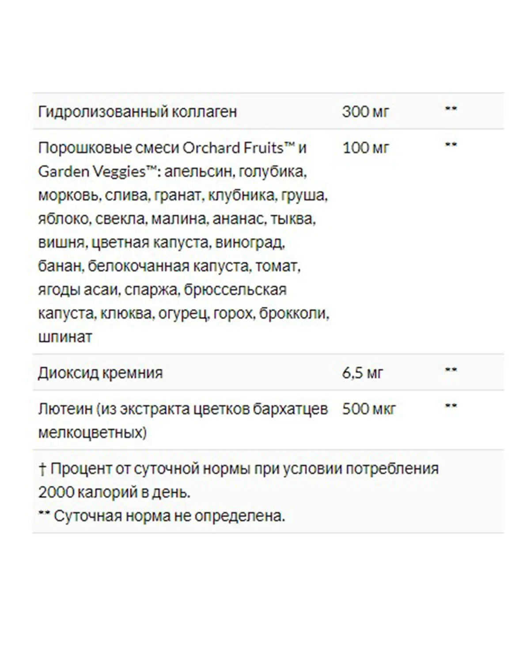Click the мелкоцветных text under Лютеин

92,432
